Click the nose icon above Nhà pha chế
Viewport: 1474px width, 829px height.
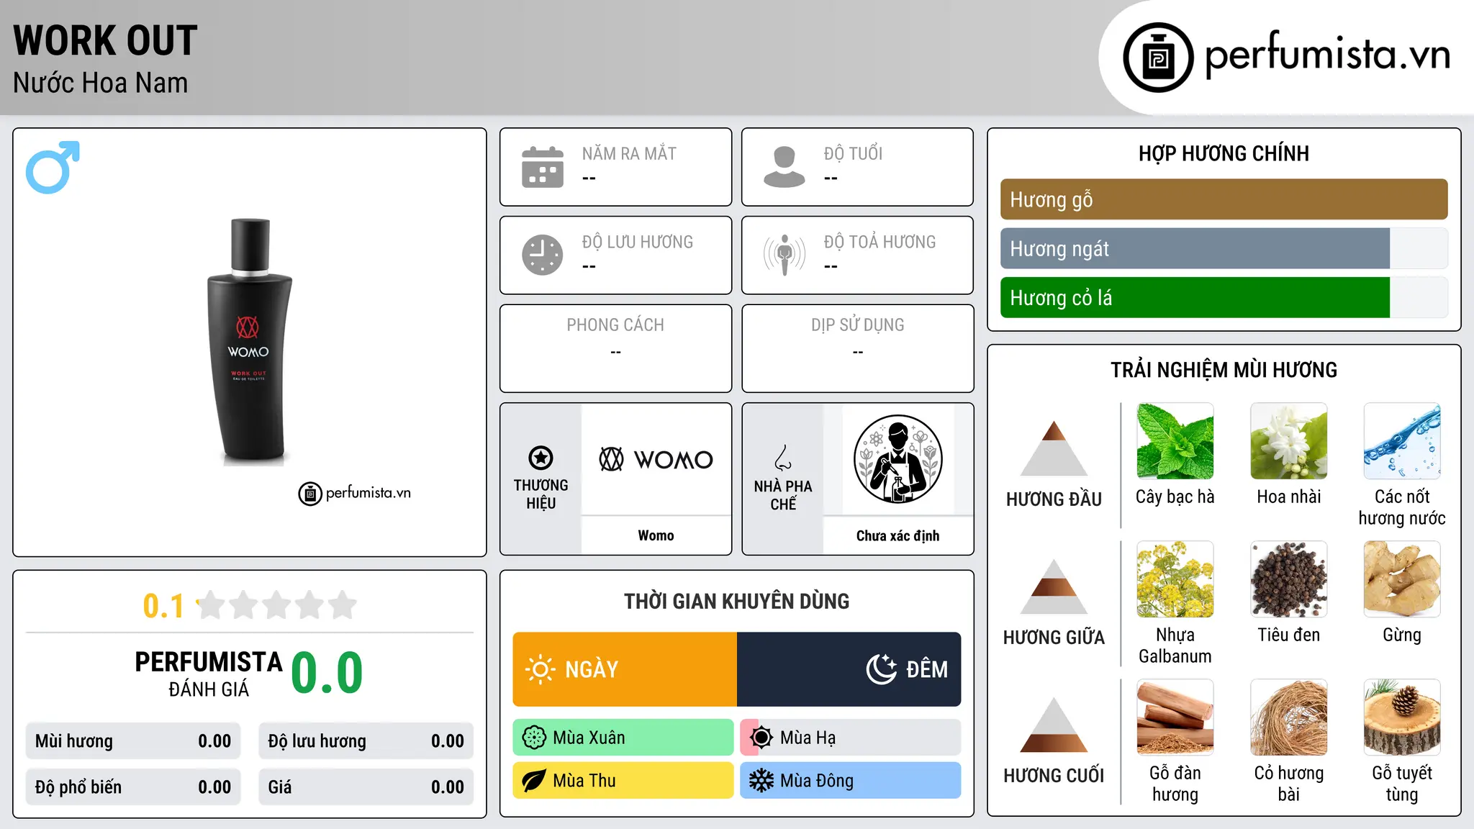coord(783,458)
